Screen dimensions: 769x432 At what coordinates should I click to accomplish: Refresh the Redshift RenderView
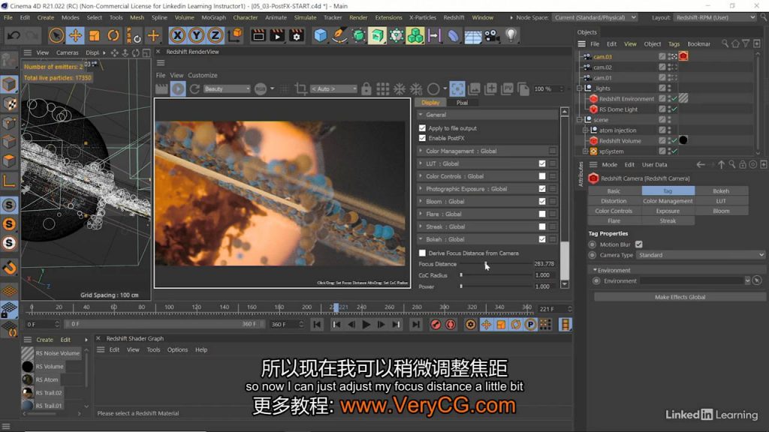click(x=195, y=89)
